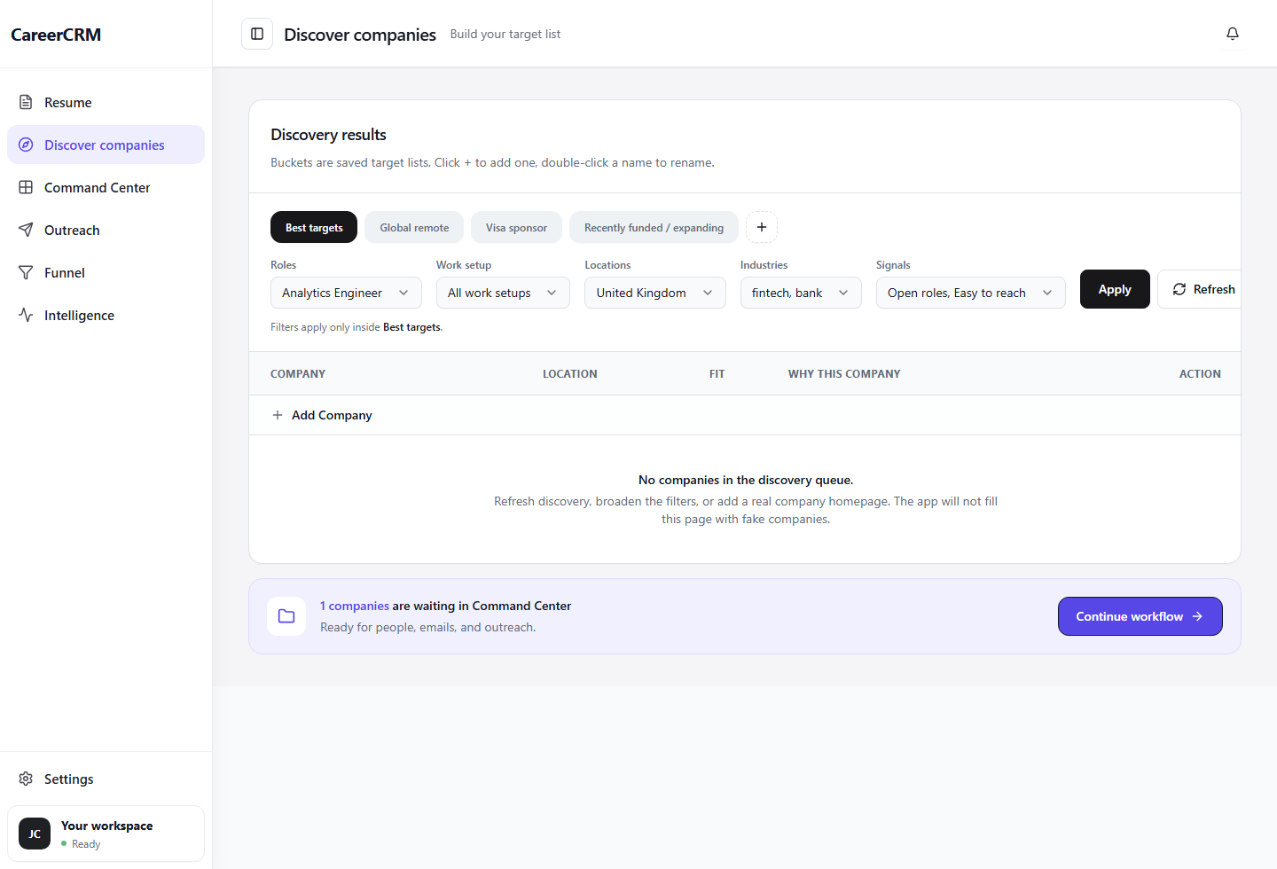Open the Roles dropdown showing Analytics Engineer
Image resolution: width=1277 pixels, height=869 pixels.
(x=346, y=293)
